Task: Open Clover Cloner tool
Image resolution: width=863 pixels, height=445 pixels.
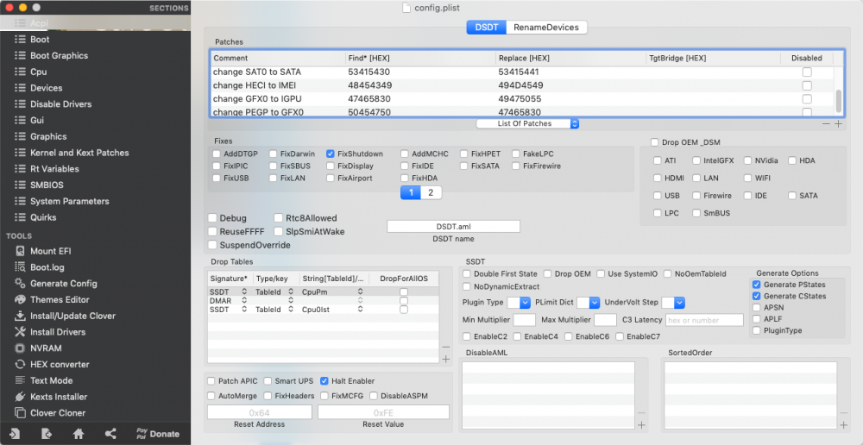Action: coord(50,412)
